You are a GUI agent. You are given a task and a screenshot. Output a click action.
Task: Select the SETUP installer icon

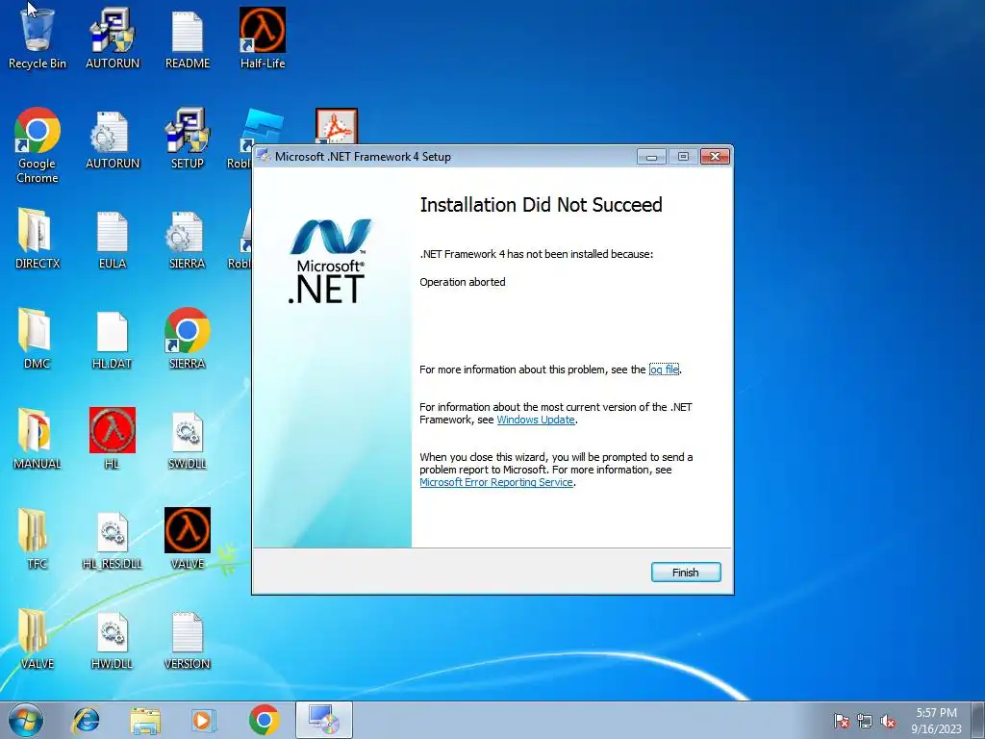[x=188, y=140]
